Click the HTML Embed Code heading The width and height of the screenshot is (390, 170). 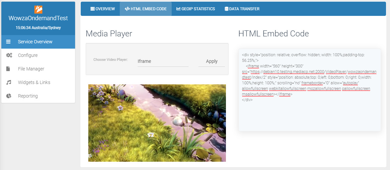tap(274, 33)
